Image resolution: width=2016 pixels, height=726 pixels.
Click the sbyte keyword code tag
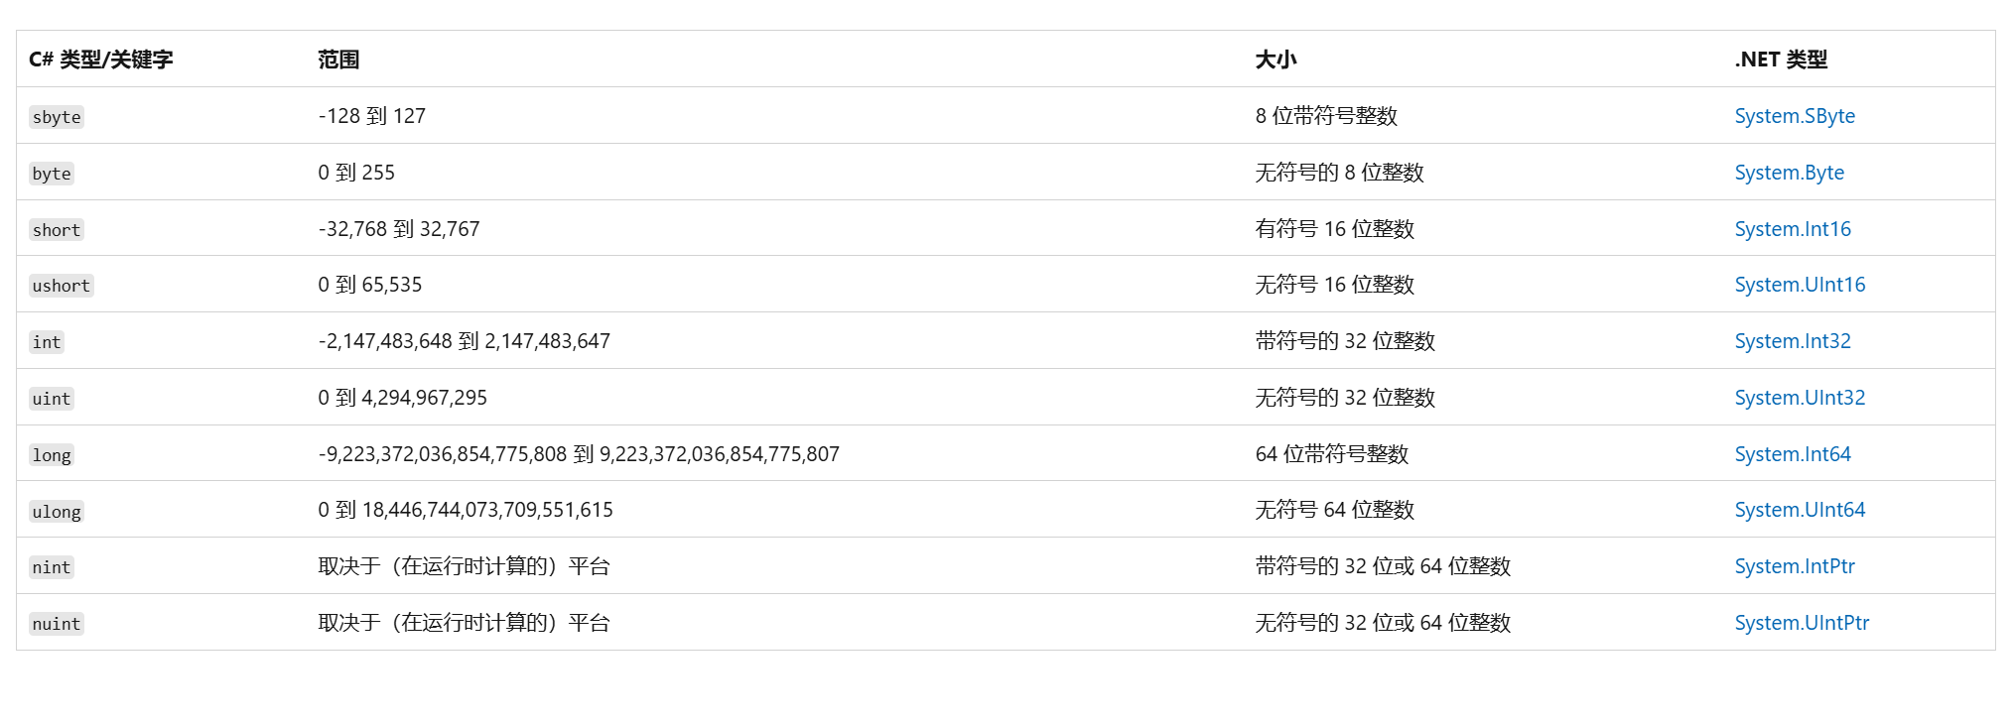(57, 117)
